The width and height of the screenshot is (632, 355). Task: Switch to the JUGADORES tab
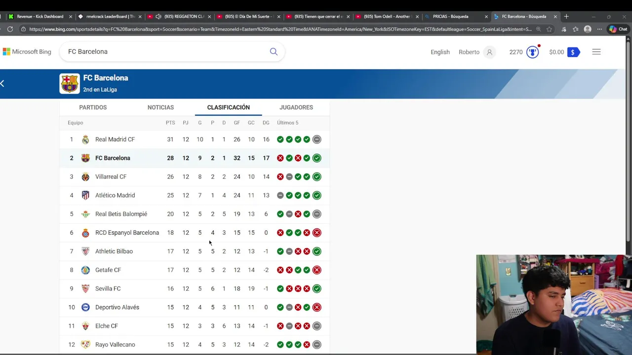(296, 107)
